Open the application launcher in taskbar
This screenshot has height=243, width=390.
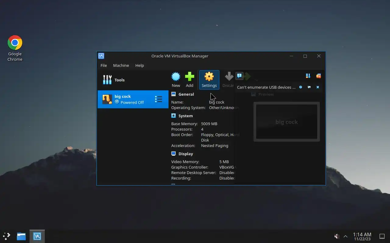click(x=7, y=236)
